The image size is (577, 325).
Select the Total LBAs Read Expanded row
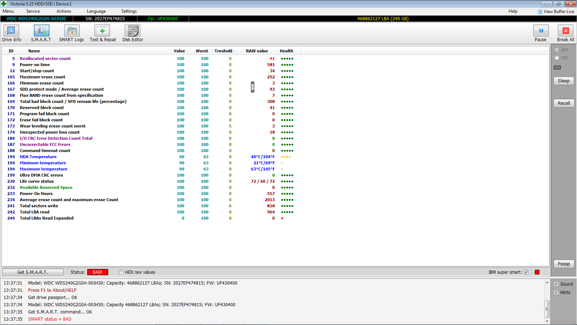(151, 218)
